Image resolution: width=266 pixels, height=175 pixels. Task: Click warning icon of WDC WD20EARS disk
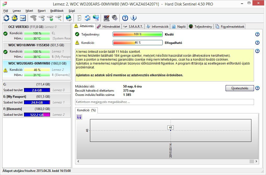pos(5,70)
